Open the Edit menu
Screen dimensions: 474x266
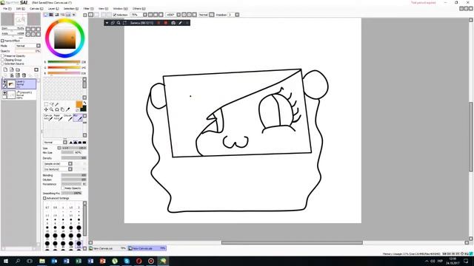pos(20,9)
